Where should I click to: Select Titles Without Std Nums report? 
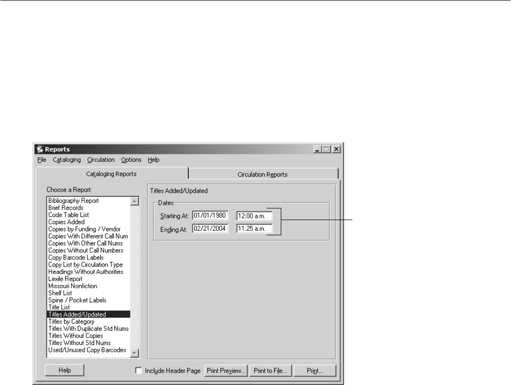tap(89, 343)
